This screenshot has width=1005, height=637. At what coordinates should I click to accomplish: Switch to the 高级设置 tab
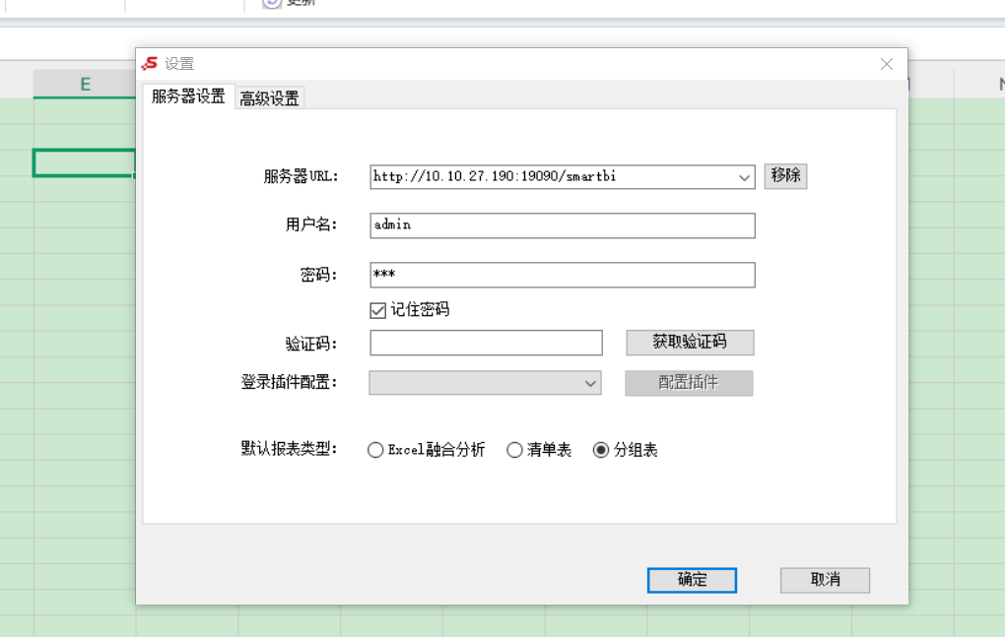pos(269,97)
